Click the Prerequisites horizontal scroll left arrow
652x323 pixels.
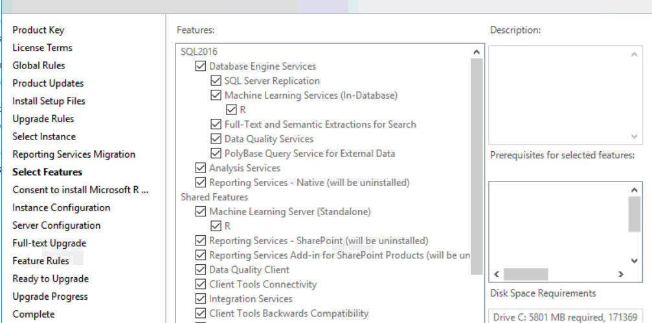(497, 274)
